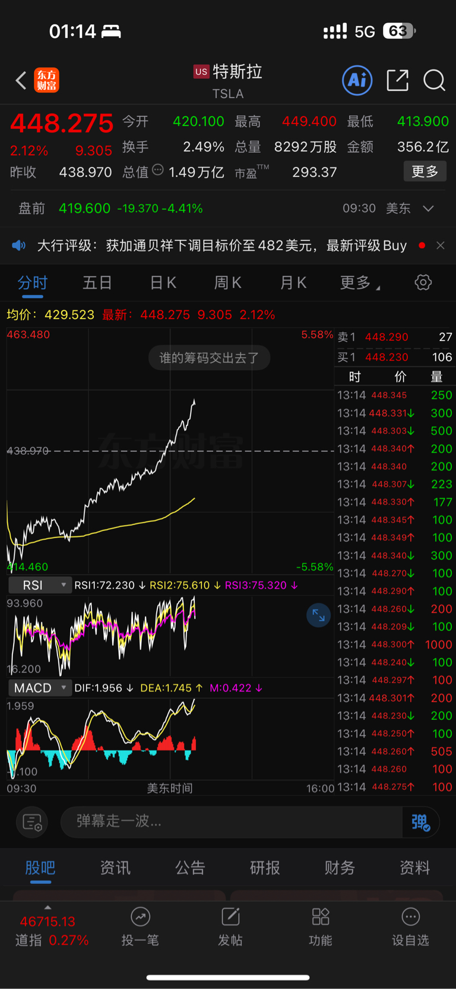Open the 研报 research tab
Viewport: 456px width, 989px height.
tap(265, 868)
